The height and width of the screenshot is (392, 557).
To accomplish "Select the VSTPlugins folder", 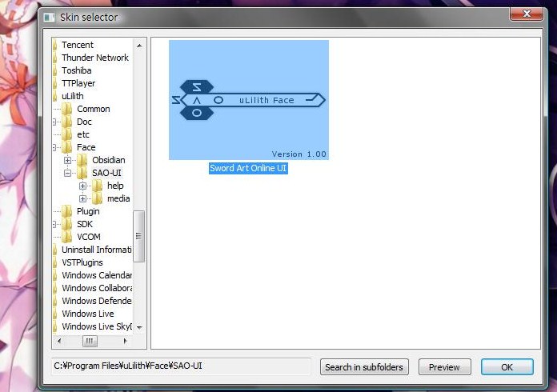I will pos(82,262).
